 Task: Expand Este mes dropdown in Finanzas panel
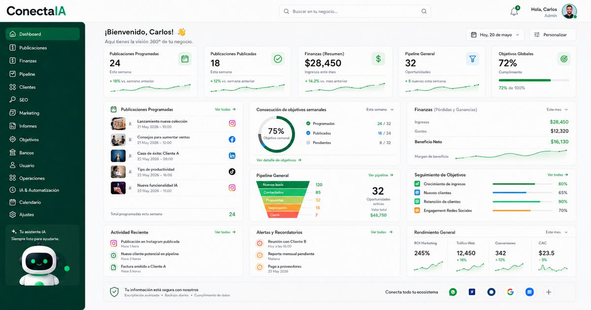point(557,110)
